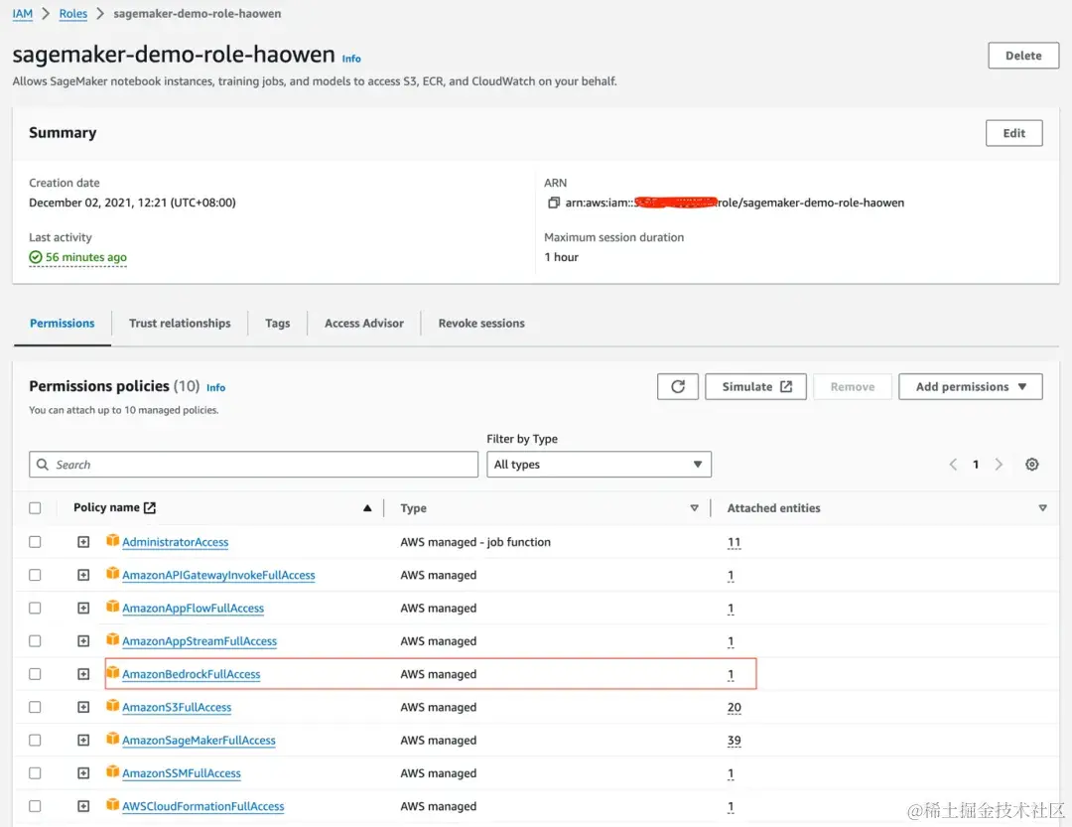1072x827 pixels.
Task: Expand the AdministratorAccess policy row
Action: pos(83,542)
